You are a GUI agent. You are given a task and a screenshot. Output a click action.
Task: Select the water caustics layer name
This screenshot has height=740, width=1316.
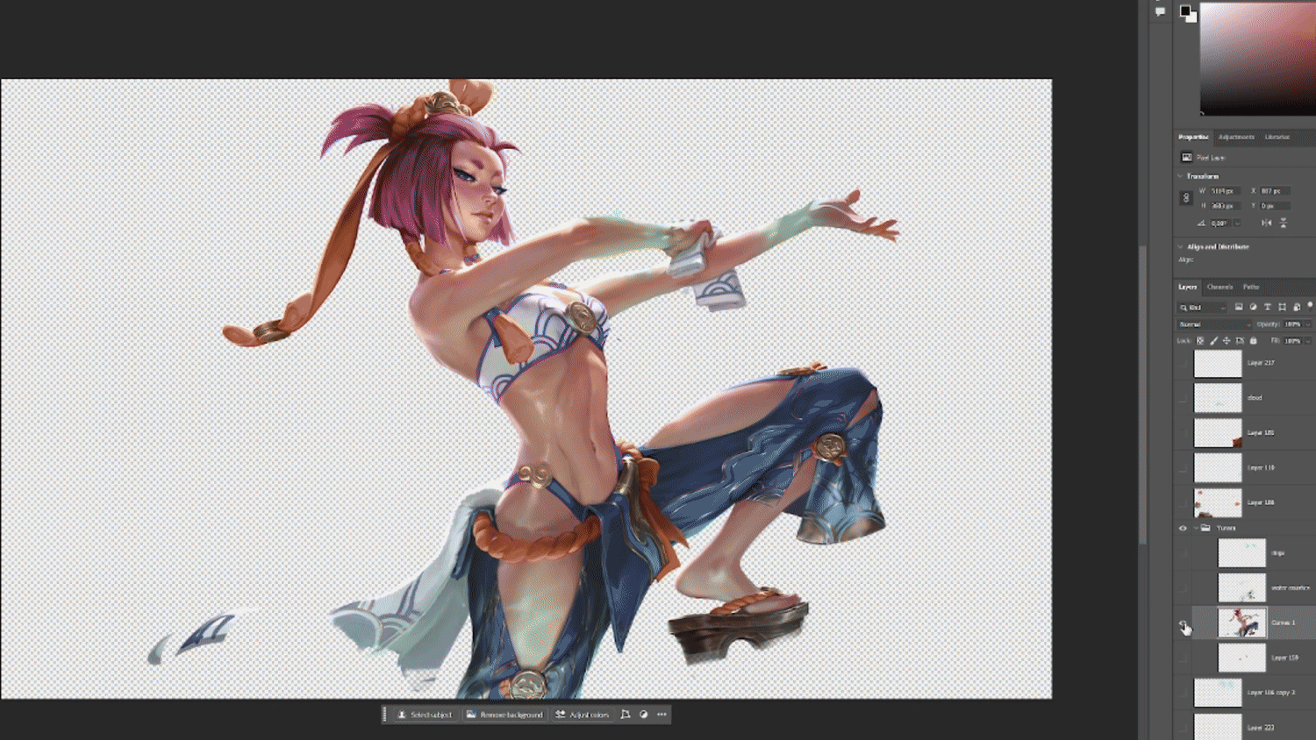[x=1290, y=587]
